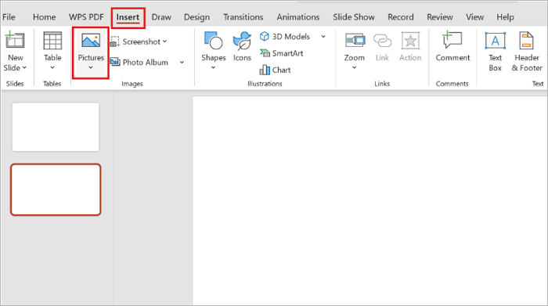This screenshot has height=306, width=548.
Task: Click the Photo Album icon
Action: (115, 62)
